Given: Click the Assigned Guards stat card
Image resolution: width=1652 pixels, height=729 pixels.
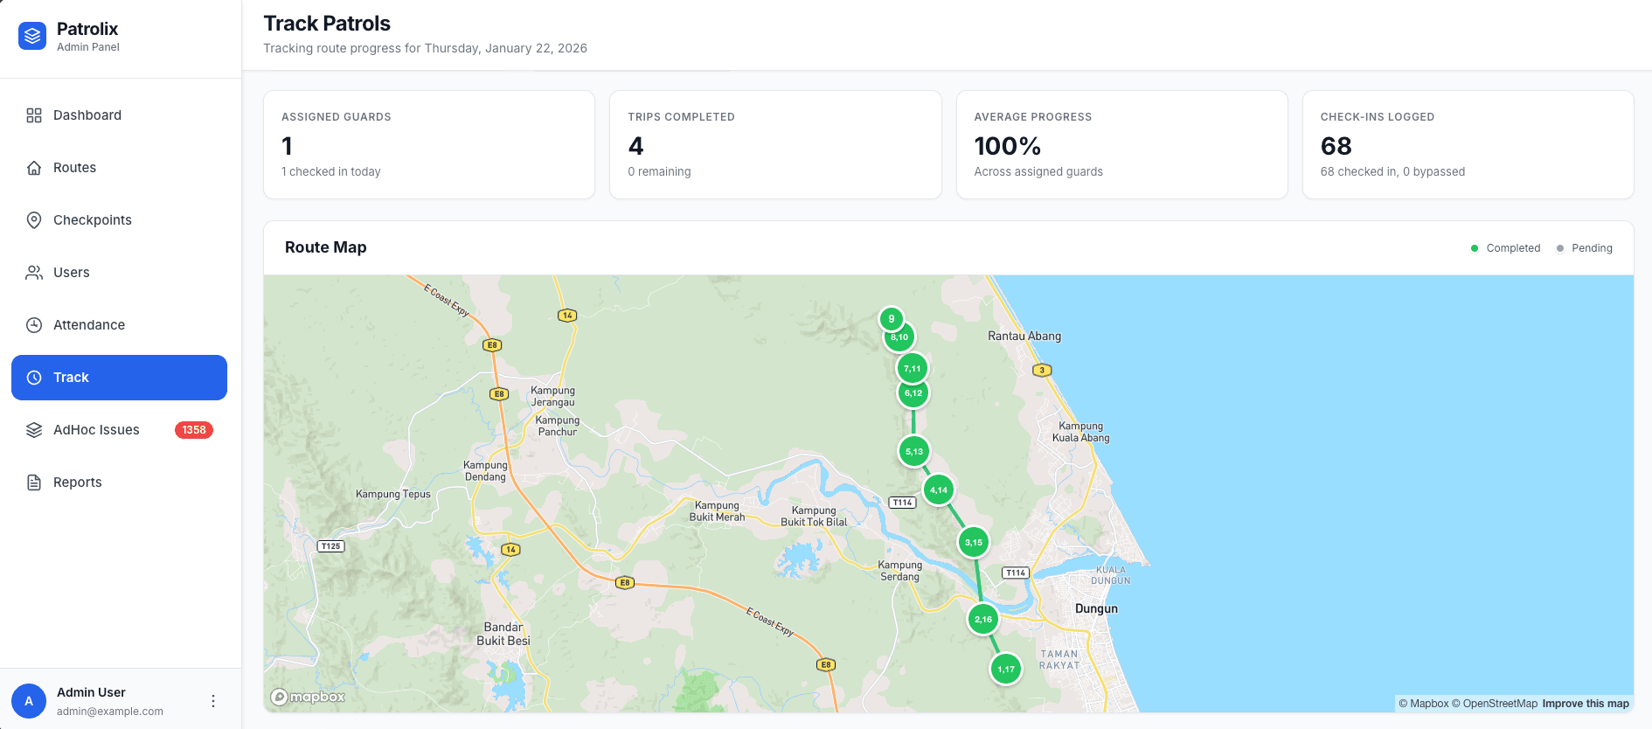Looking at the screenshot, I should tap(429, 145).
